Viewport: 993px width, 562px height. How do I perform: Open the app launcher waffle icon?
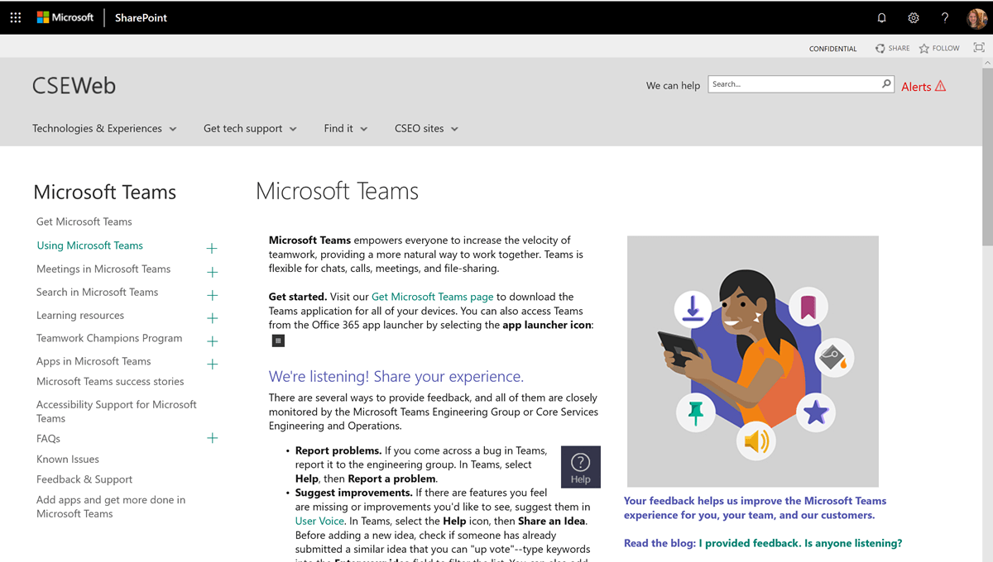point(16,17)
